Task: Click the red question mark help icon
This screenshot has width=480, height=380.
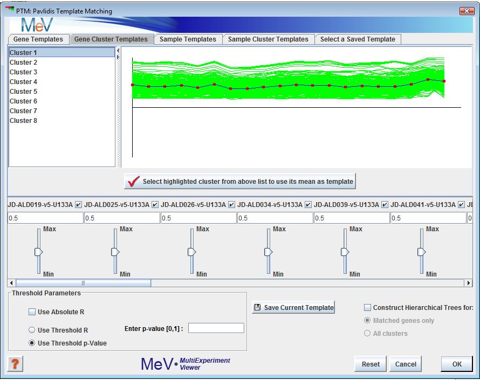Action: click(x=15, y=364)
